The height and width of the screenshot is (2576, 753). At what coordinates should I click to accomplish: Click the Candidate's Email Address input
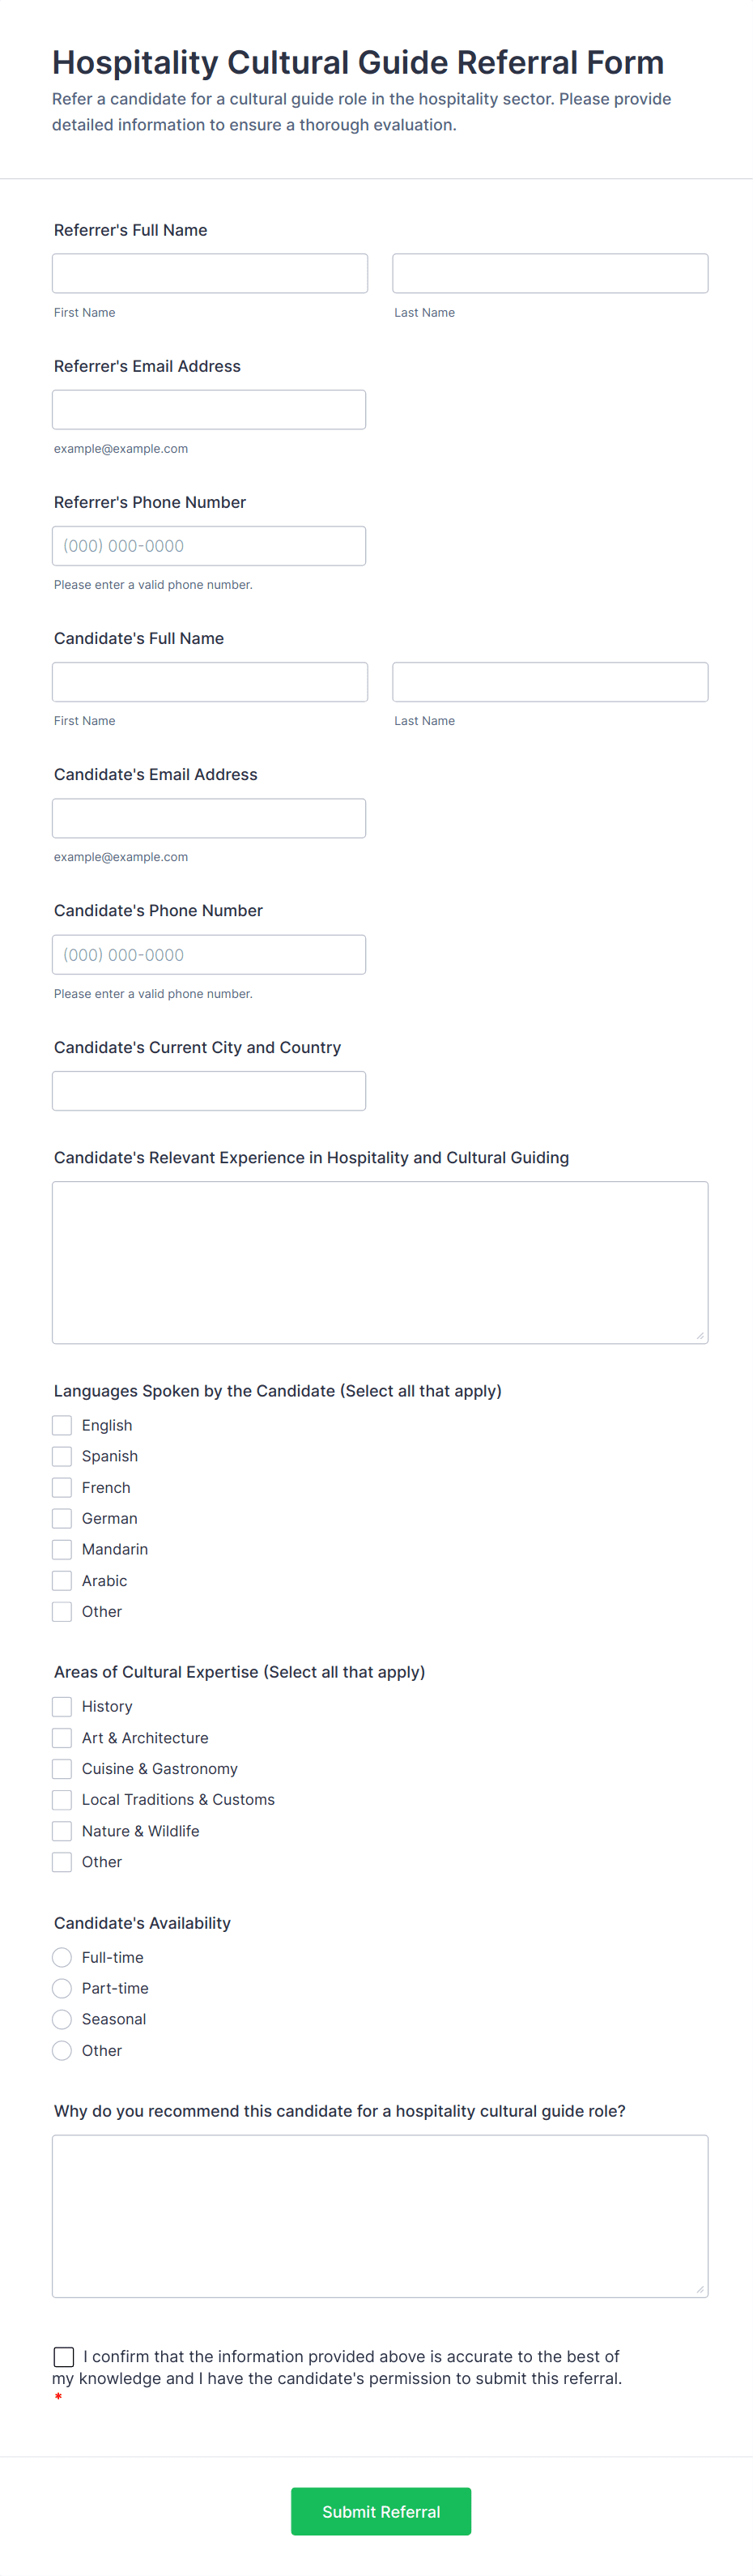pyautogui.click(x=209, y=818)
